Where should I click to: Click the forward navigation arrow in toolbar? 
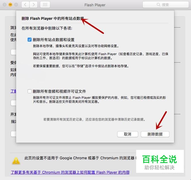tap(33, 5)
